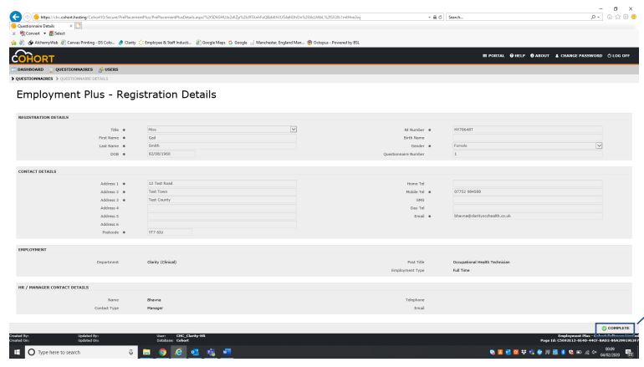Expand the Title dropdown
Screen dimensions: 644x367
tap(294, 130)
